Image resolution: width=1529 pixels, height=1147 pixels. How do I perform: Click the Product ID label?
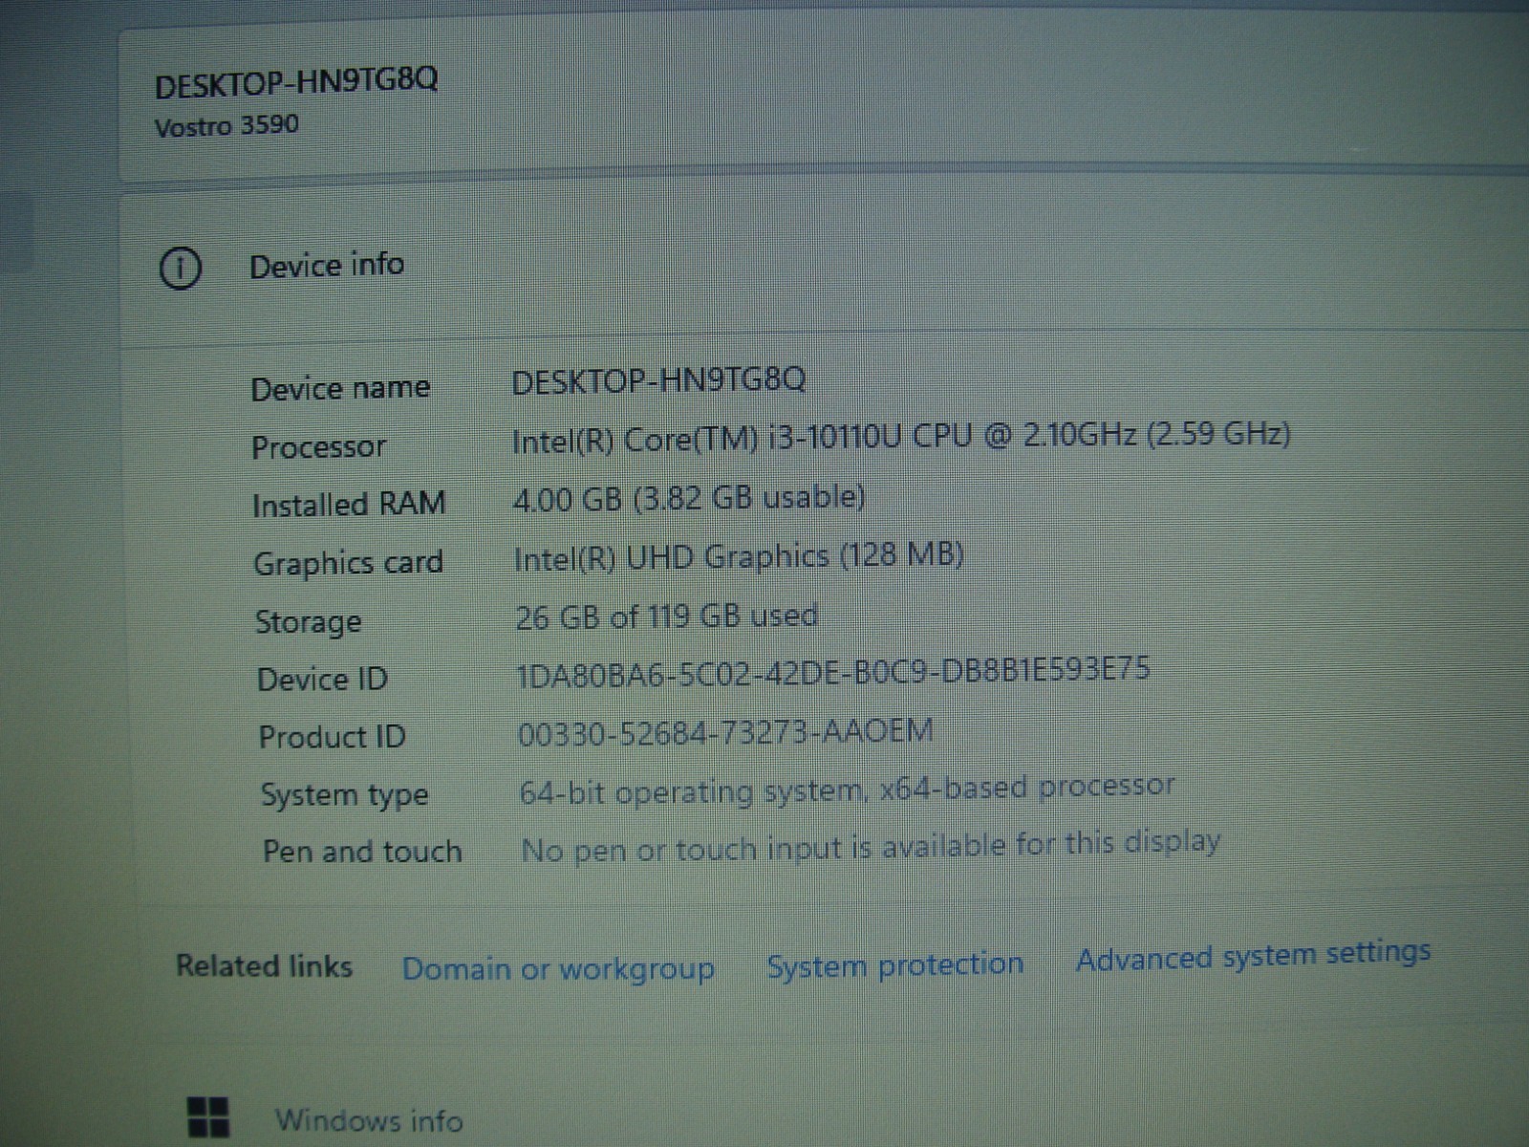pyautogui.click(x=332, y=737)
